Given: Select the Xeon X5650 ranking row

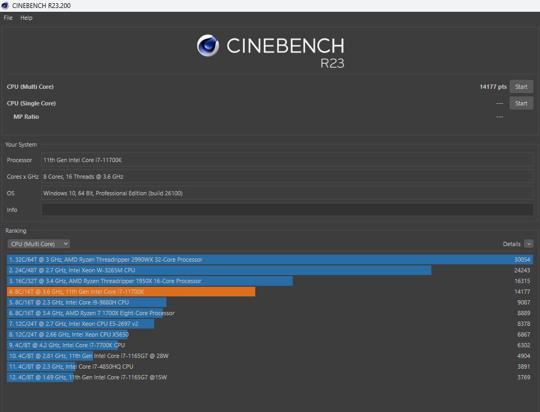Looking at the screenshot, I should point(270,334).
